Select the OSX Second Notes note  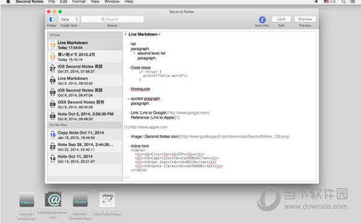pyautogui.click(x=85, y=104)
